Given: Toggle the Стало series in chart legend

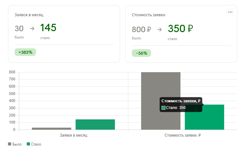Looking at the screenshot, I should pyautogui.click(x=34, y=144).
